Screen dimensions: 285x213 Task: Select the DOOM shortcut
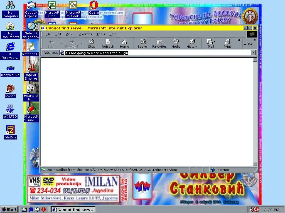click(10, 91)
